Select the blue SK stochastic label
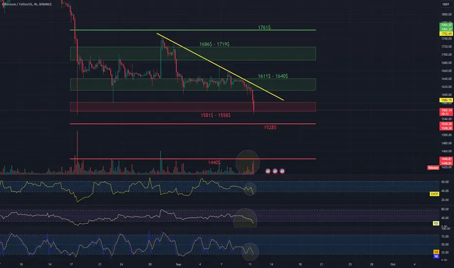This screenshot has height=268, width=454. coord(436,256)
